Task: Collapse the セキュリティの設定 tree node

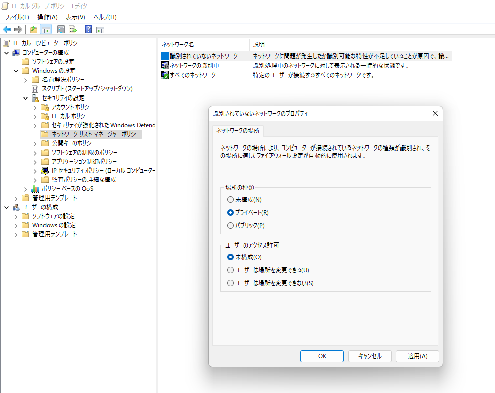Action: click(26, 98)
